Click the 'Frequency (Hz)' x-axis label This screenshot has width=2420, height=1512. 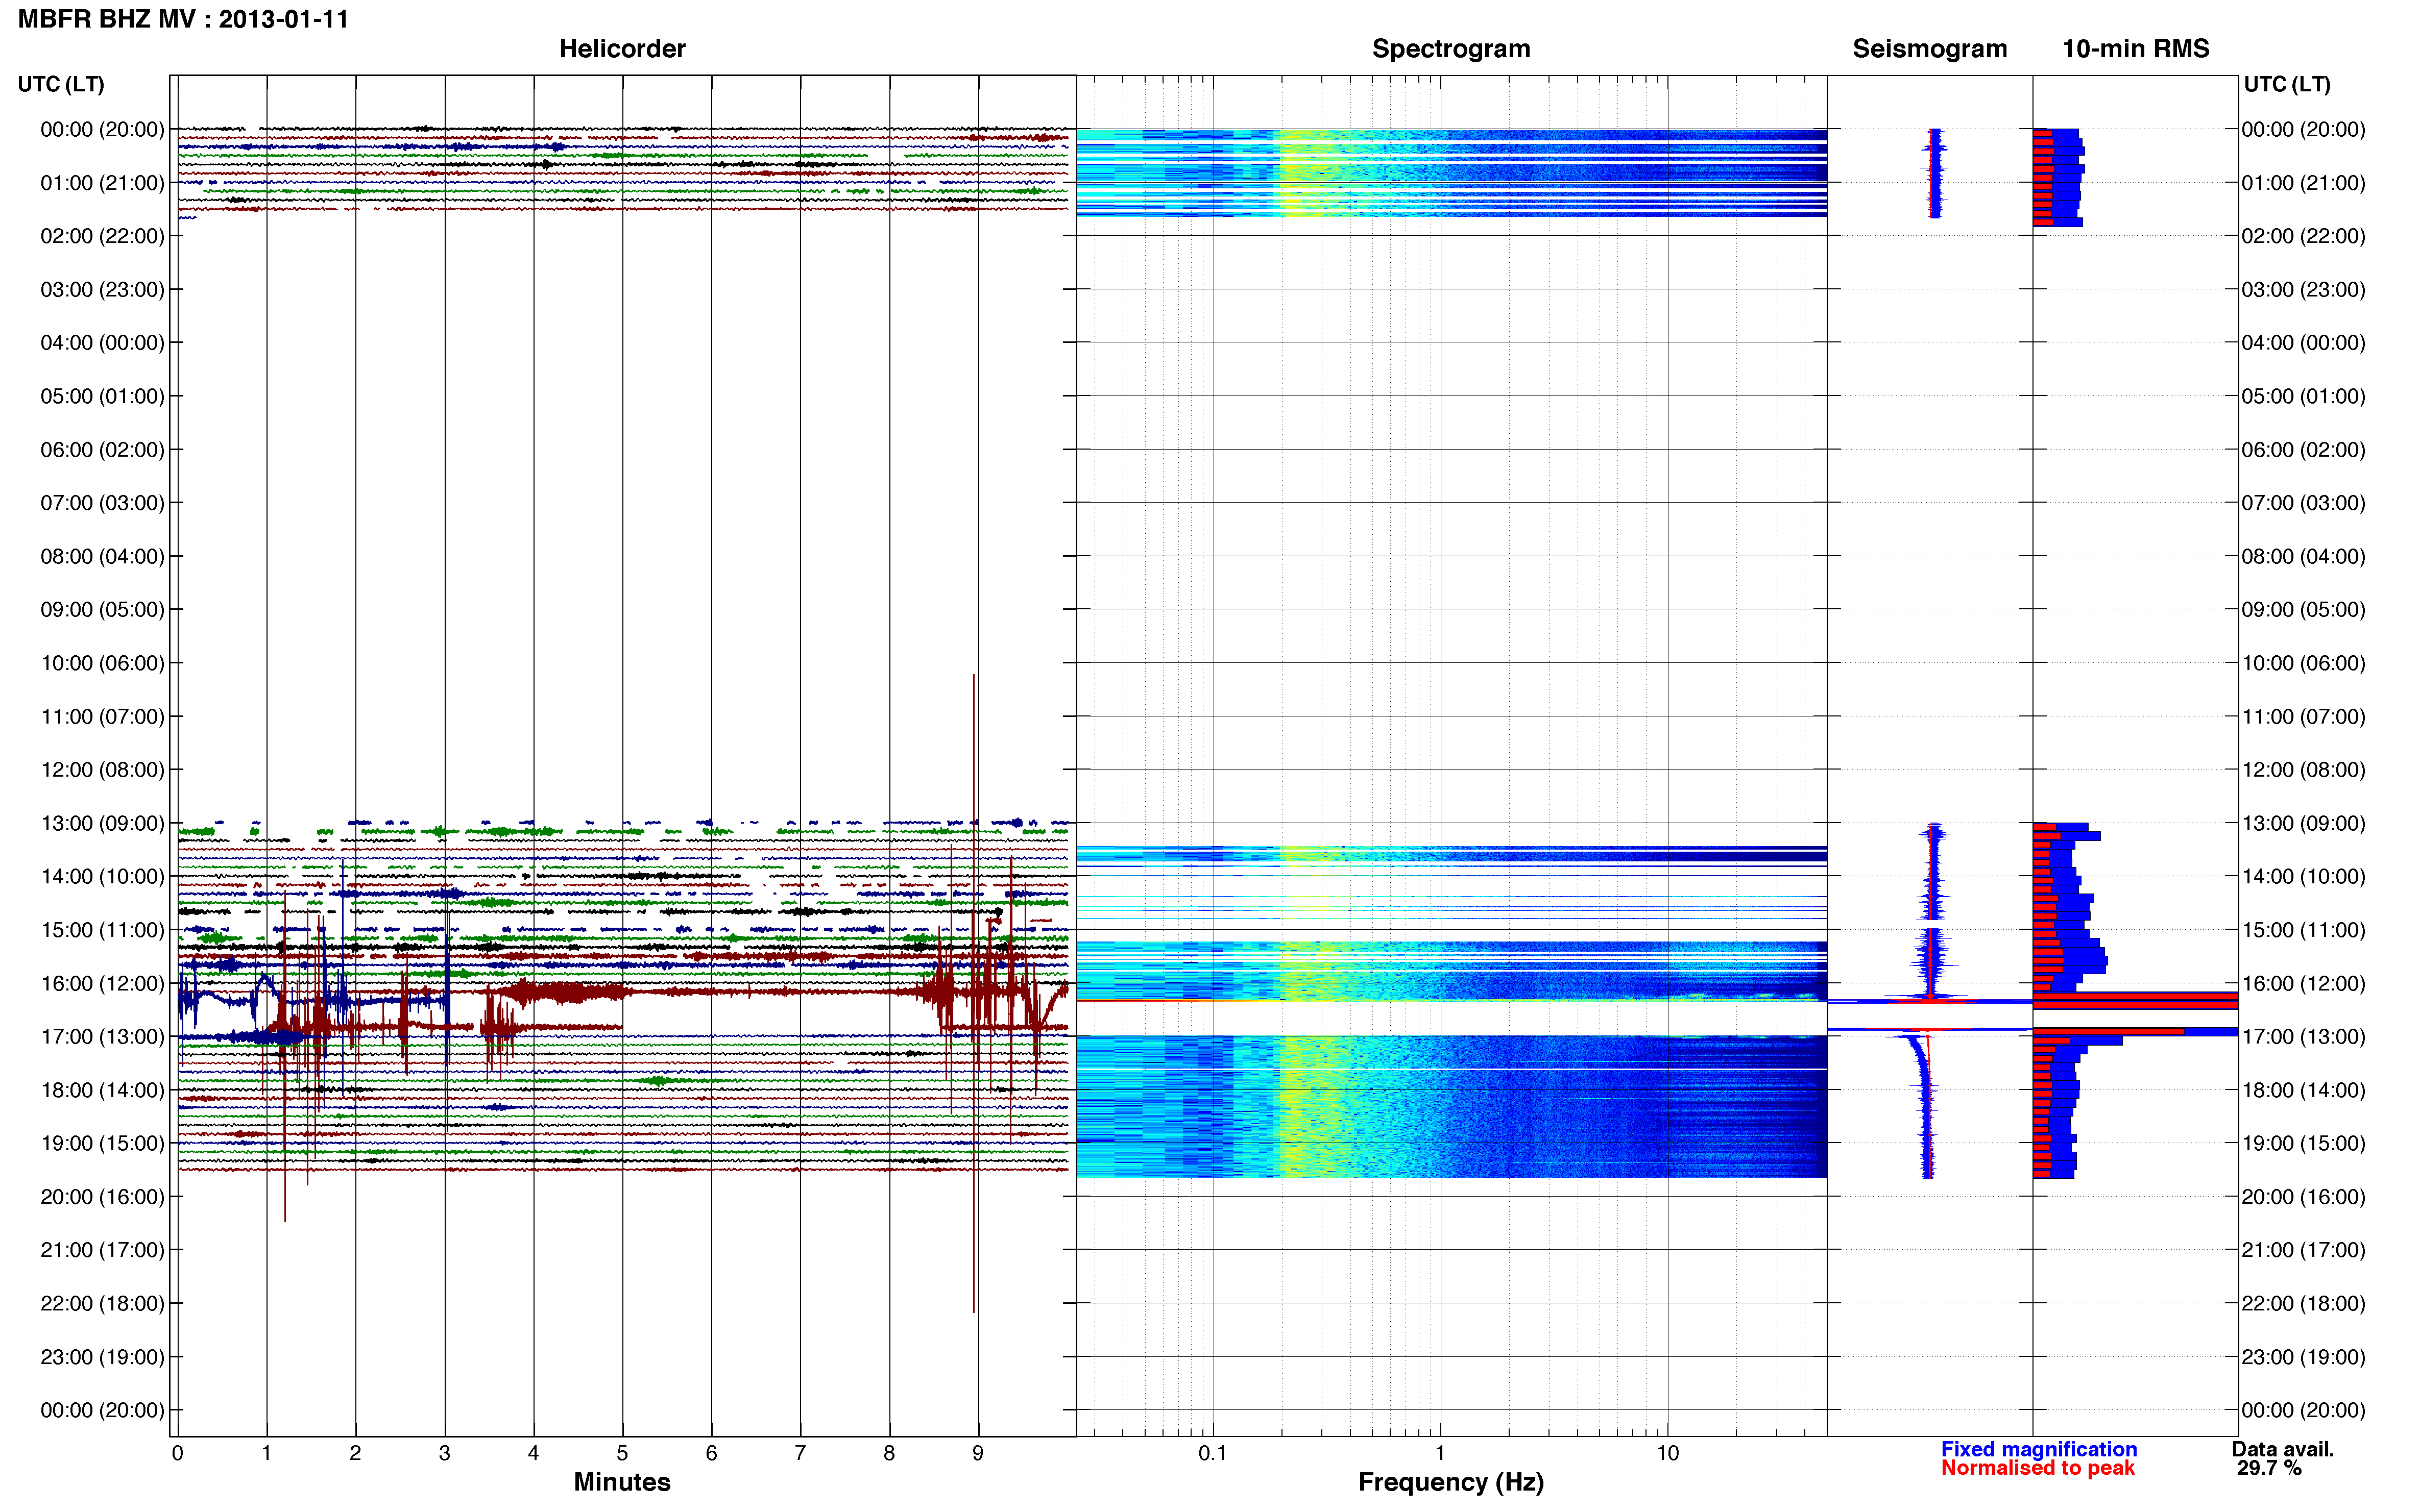click(x=1450, y=1482)
